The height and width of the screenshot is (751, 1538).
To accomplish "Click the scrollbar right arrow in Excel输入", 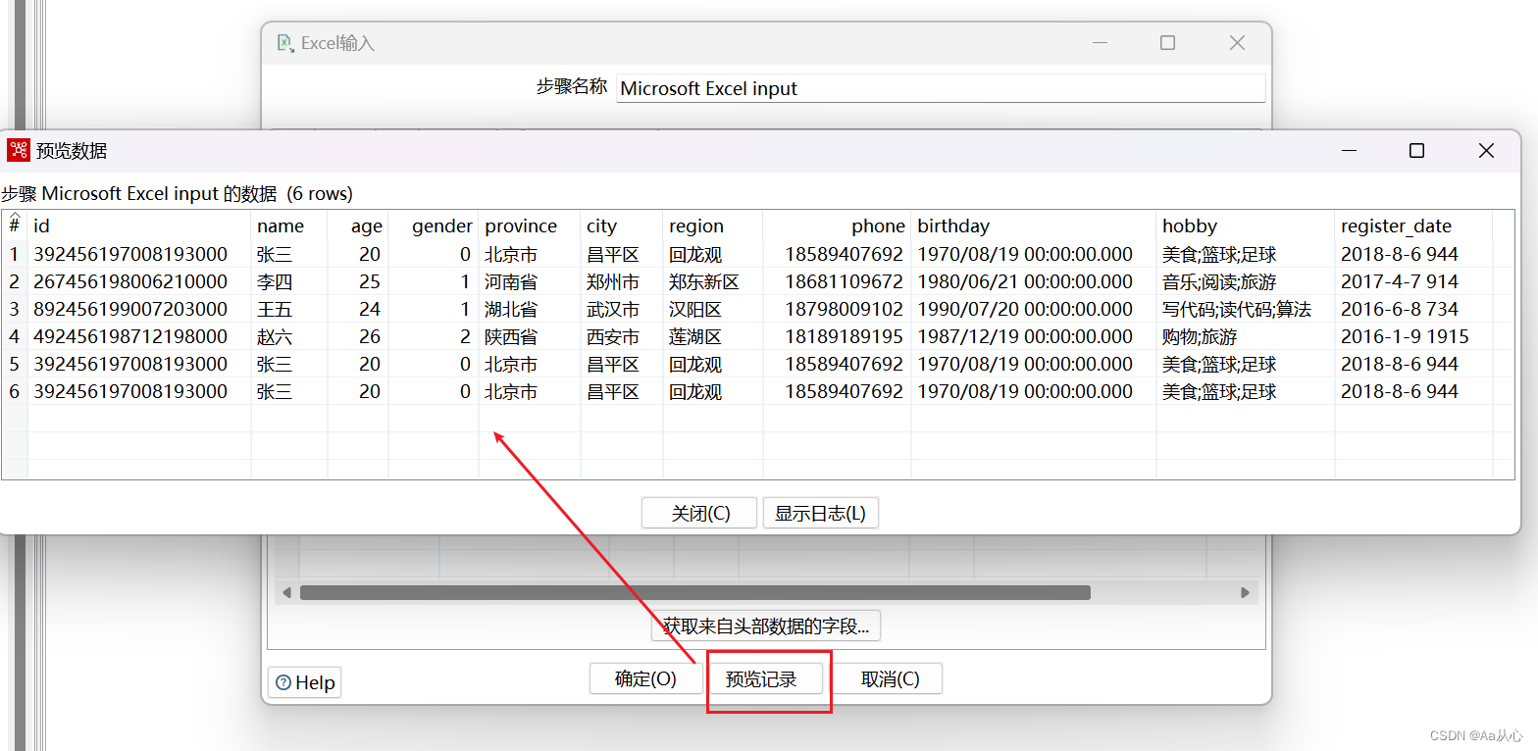I will pyautogui.click(x=1245, y=593).
